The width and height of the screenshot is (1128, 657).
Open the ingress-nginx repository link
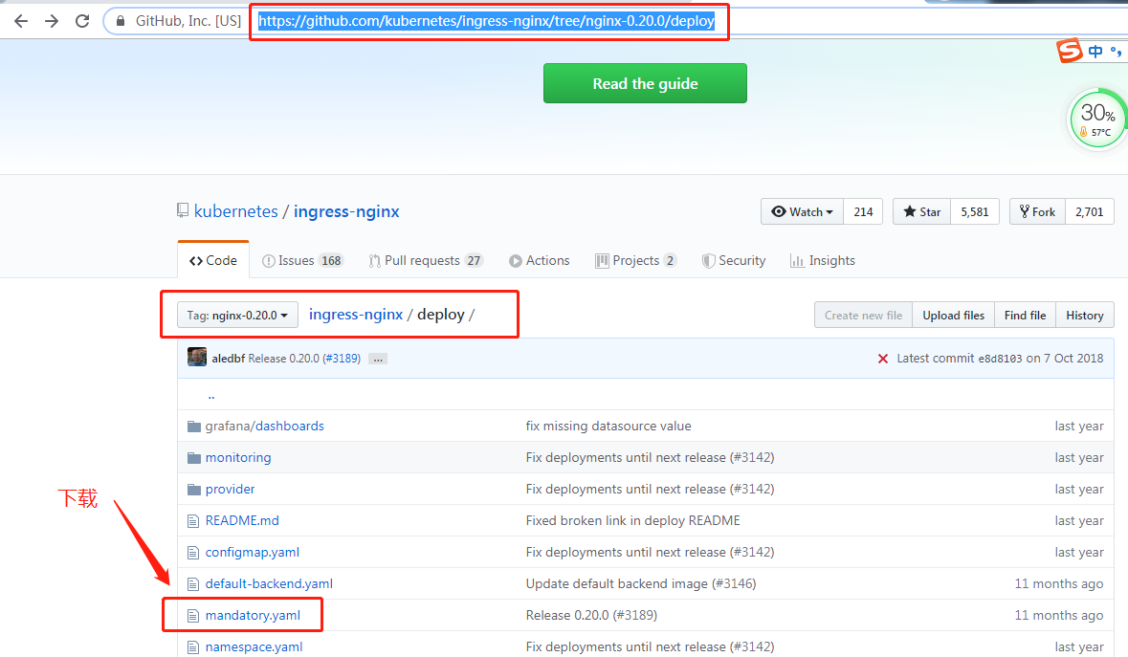click(x=346, y=211)
